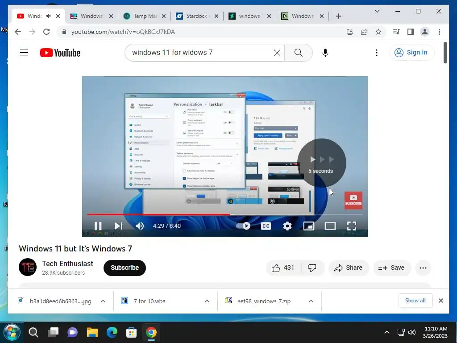
Task: Open media controls in Chrome toolbar
Action: [396, 32]
